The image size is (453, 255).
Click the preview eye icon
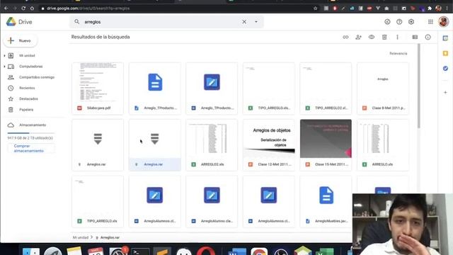point(372,37)
